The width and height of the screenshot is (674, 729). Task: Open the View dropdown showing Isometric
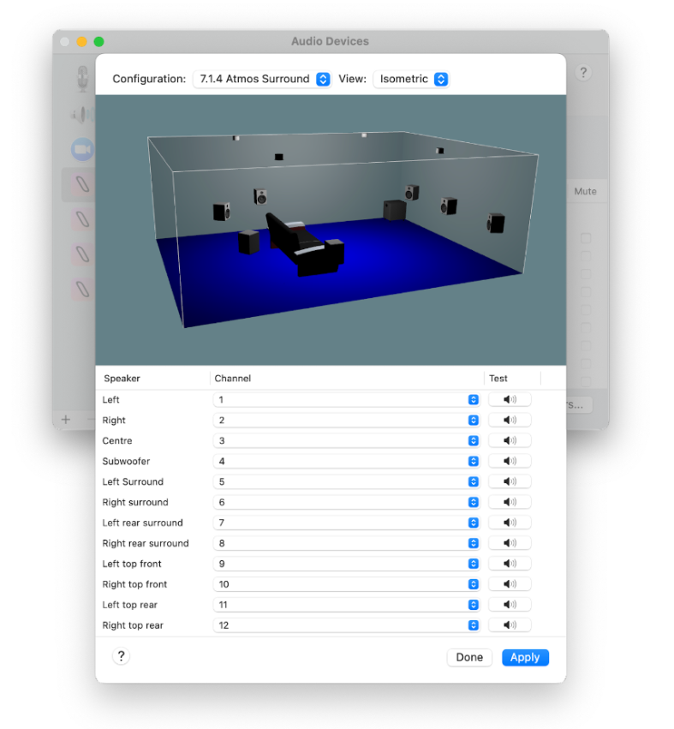411,79
